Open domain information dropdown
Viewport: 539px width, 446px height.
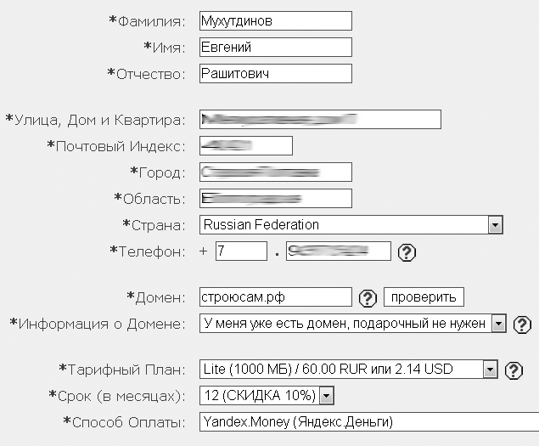pos(498,324)
